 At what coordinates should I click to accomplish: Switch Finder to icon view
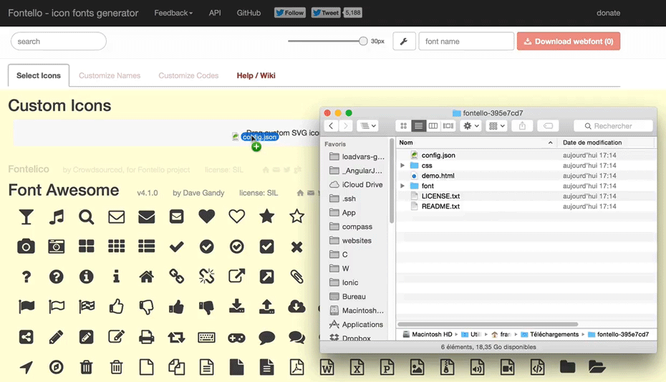click(x=403, y=125)
